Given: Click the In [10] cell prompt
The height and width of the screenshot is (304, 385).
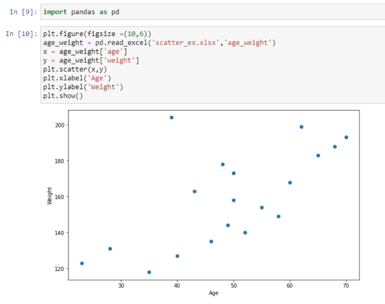Looking at the screenshot, I should 21,34.
